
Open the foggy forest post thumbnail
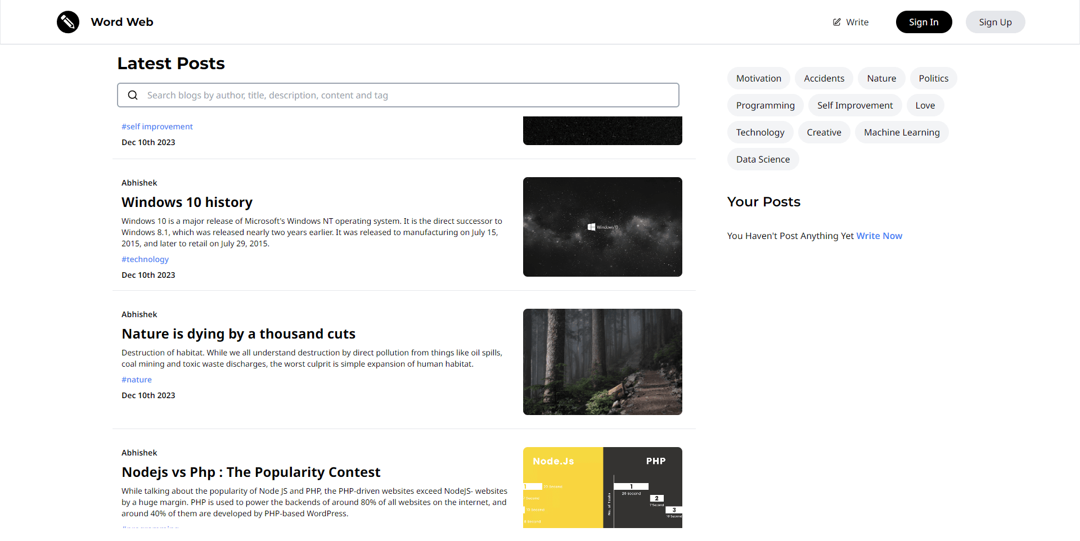pyautogui.click(x=602, y=362)
